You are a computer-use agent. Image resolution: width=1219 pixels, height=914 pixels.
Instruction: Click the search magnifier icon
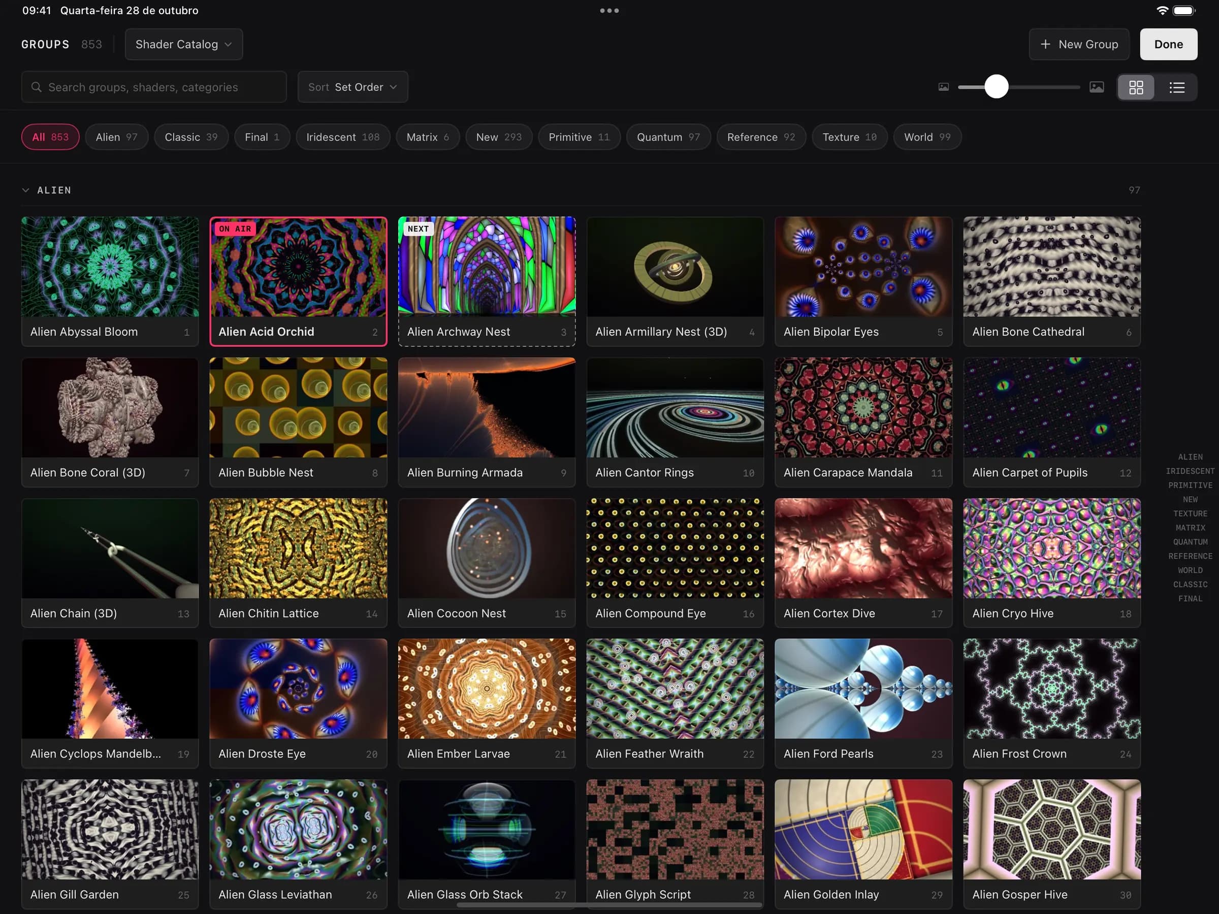coord(37,87)
